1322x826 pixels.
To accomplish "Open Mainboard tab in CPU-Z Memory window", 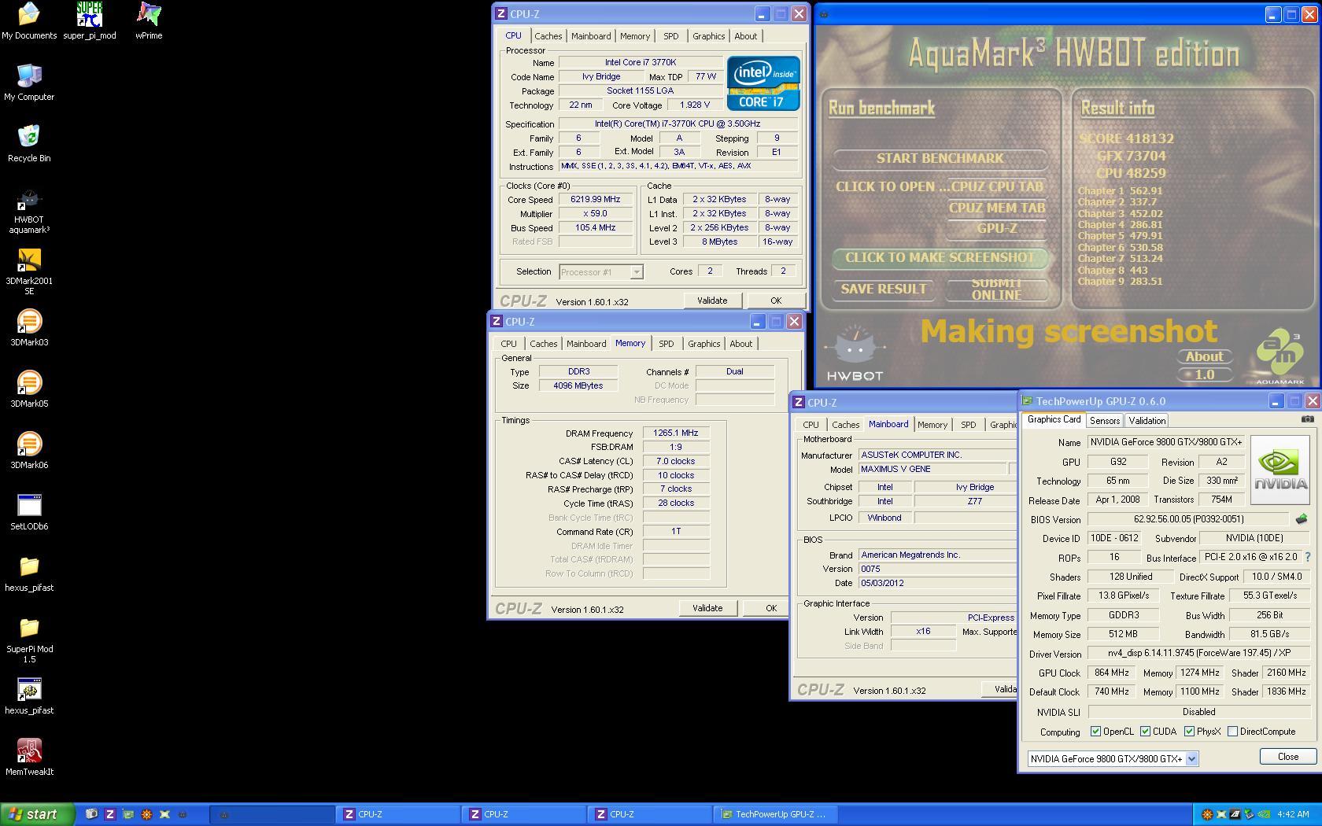I will pyautogui.click(x=586, y=344).
